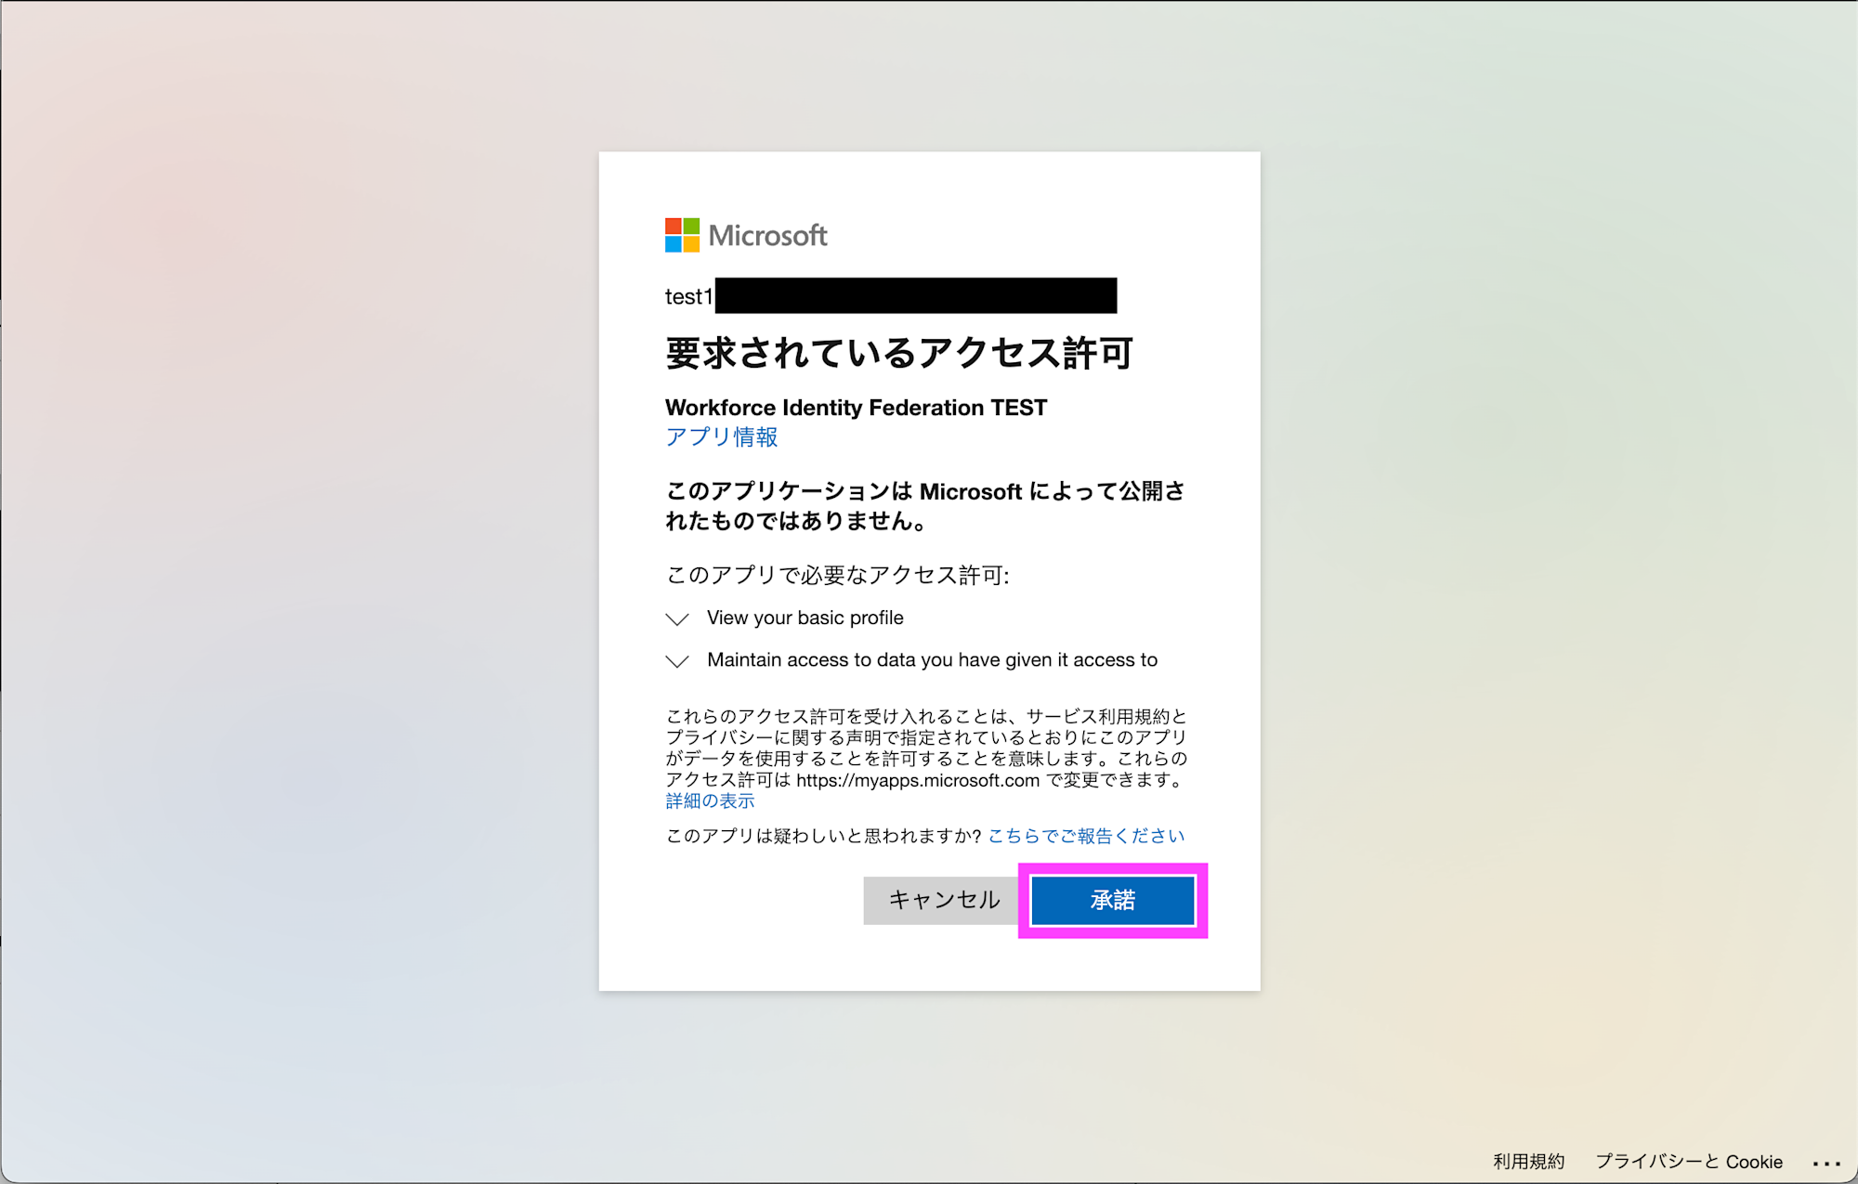This screenshot has height=1184, width=1858.
Task: Click the Microsoft-not-published warning text
Action: click(925, 505)
